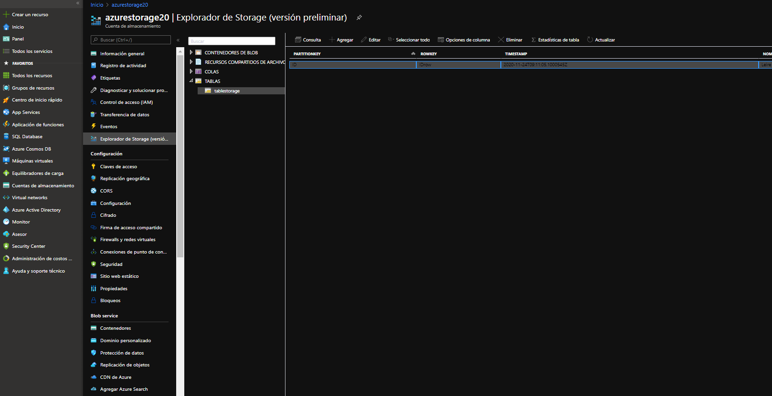Screen dimensions: 772x396
Task: Click the CORS icon in Configuración
Action: point(94,191)
